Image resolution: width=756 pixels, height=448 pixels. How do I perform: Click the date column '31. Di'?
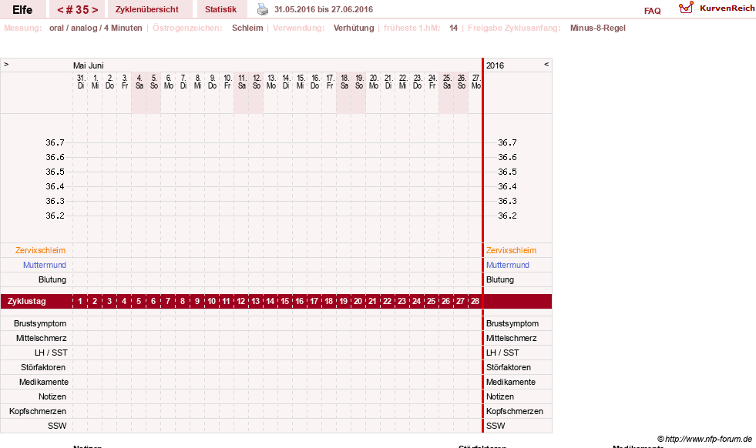[x=80, y=82]
